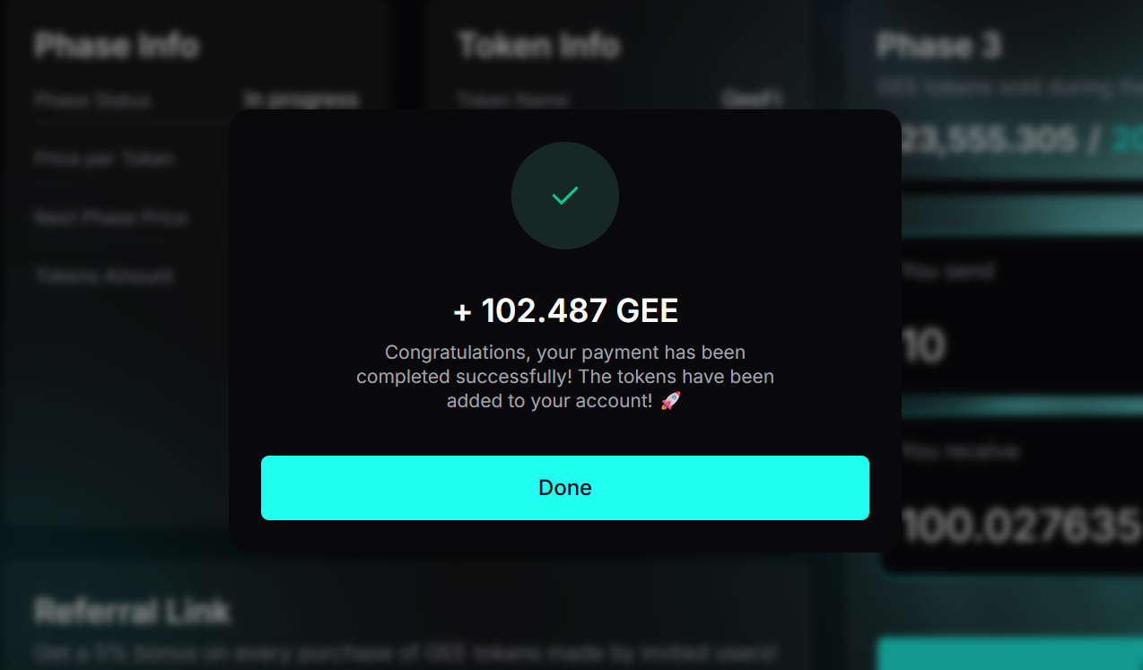Click the Next Phase Price row

(111, 218)
